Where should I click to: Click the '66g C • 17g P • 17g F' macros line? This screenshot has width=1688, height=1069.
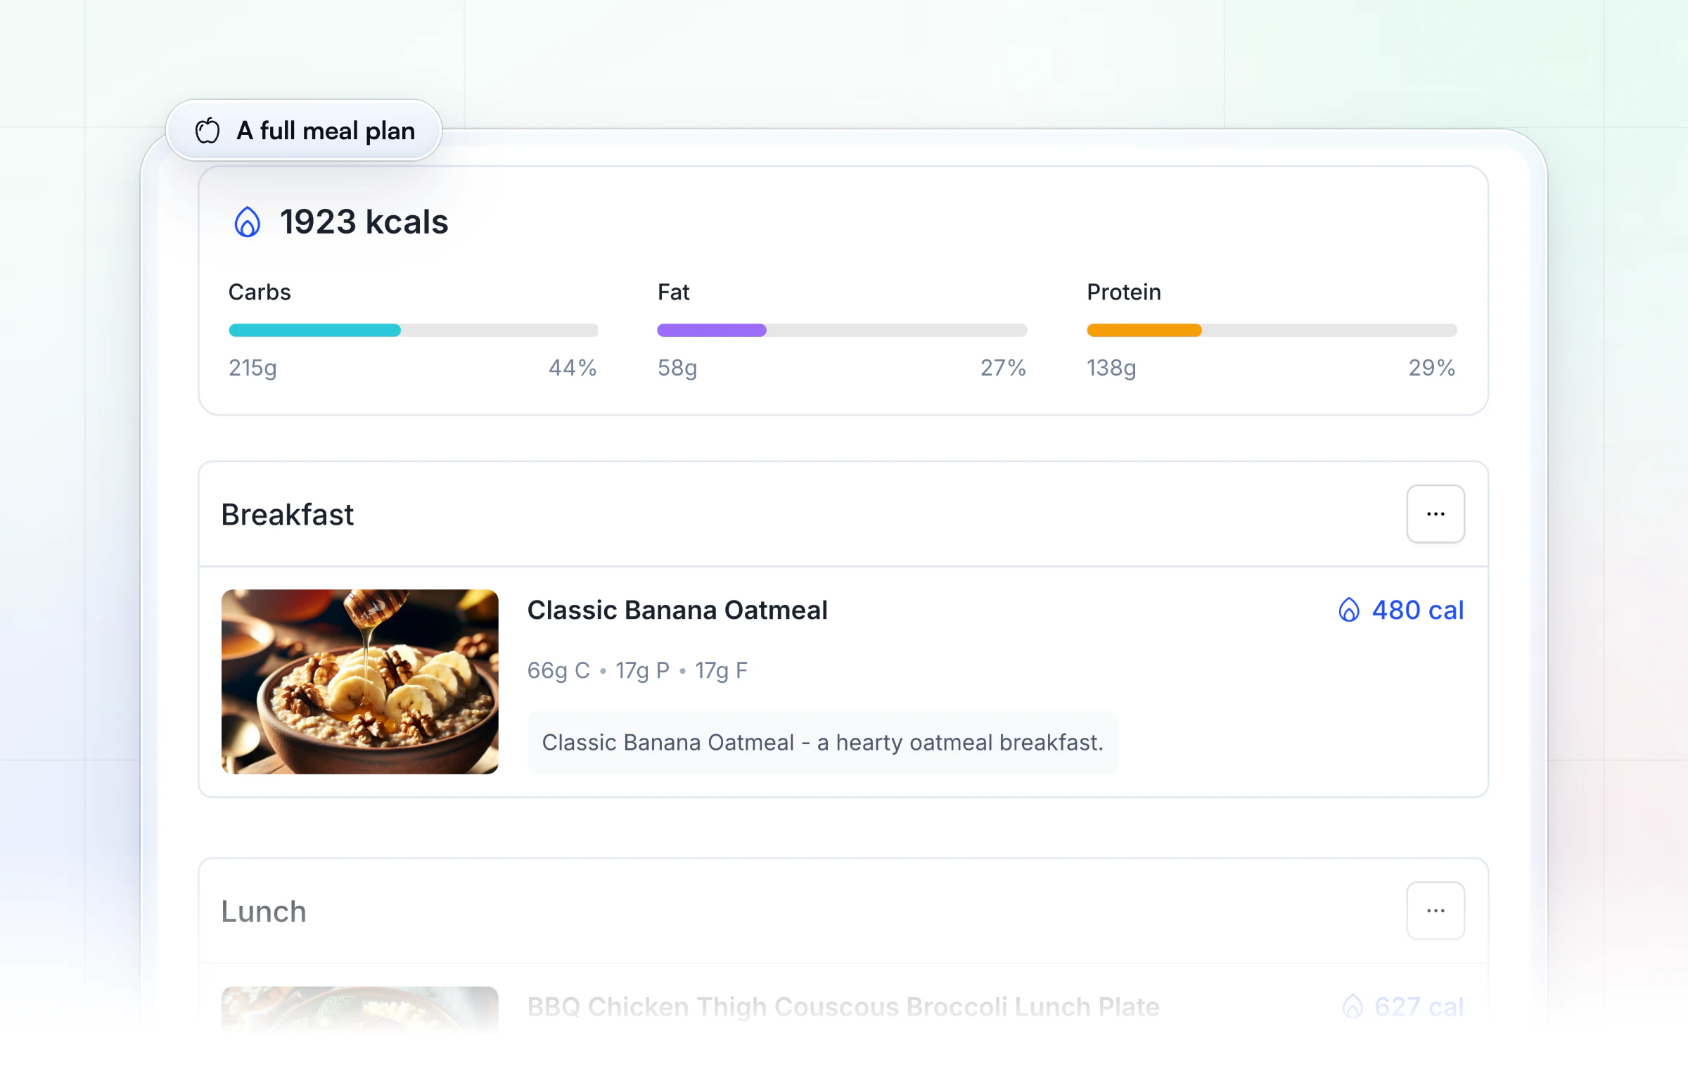coord(637,671)
